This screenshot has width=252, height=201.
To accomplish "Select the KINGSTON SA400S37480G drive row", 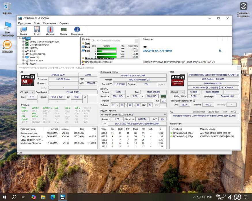I will pyautogui.click(x=204, y=136).
